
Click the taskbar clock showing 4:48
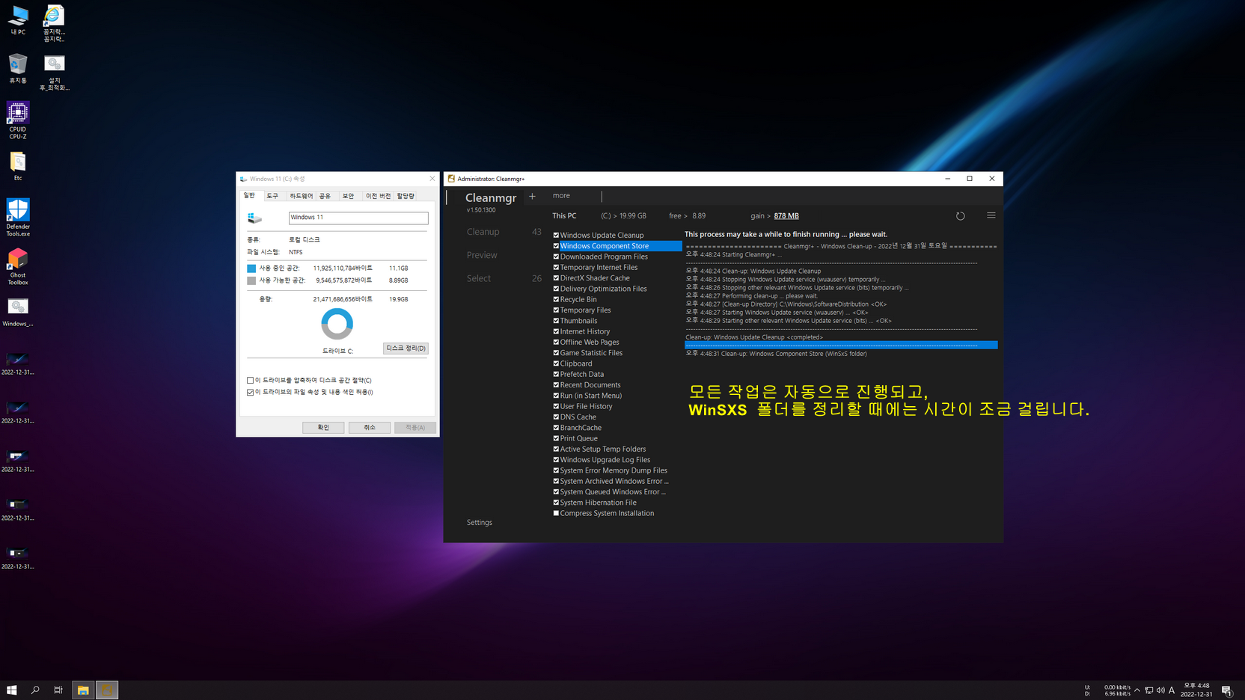(x=1196, y=690)
